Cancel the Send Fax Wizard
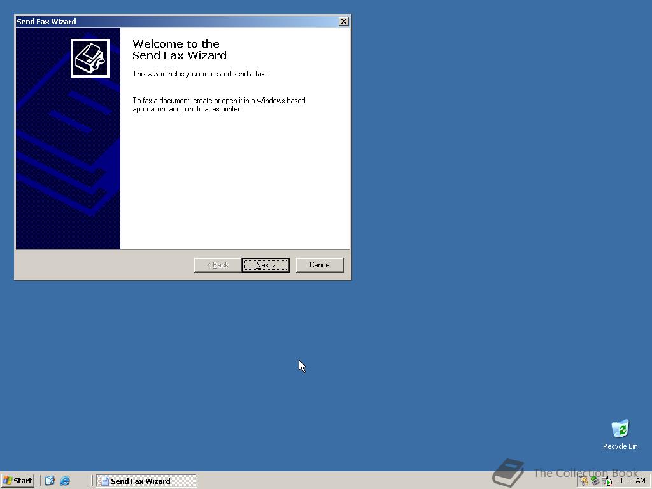Image resolution: width=652 pixels, height=489 pixels. click(x=320, y=265)
